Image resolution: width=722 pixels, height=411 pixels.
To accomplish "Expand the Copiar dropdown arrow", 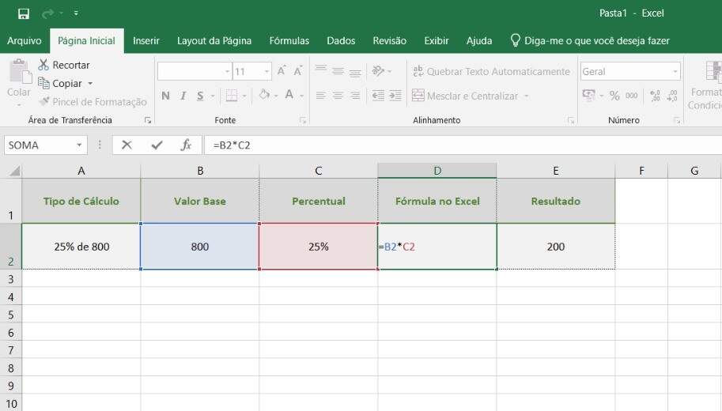I will tap(90, 84).
